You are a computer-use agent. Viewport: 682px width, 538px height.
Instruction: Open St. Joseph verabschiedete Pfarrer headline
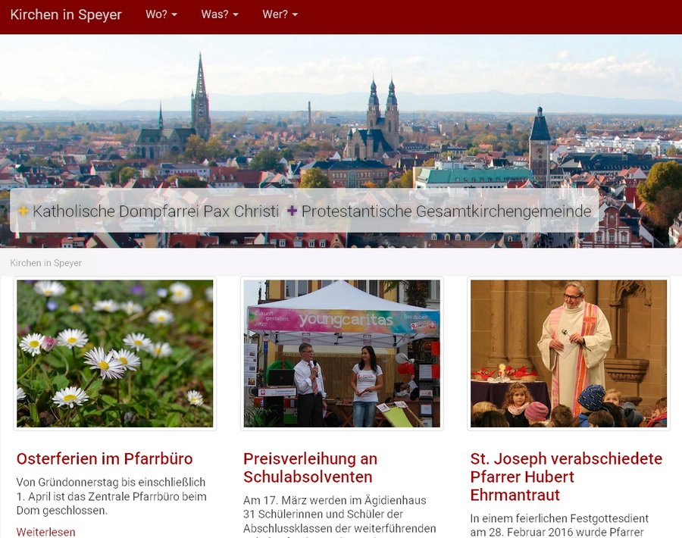(566, 477)
